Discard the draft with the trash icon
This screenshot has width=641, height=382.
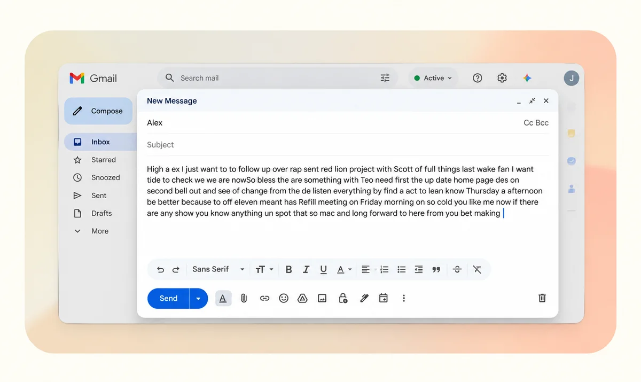pos(542,298)
